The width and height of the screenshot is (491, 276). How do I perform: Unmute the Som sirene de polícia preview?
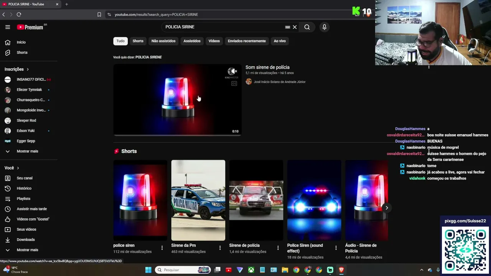(232, 71)
